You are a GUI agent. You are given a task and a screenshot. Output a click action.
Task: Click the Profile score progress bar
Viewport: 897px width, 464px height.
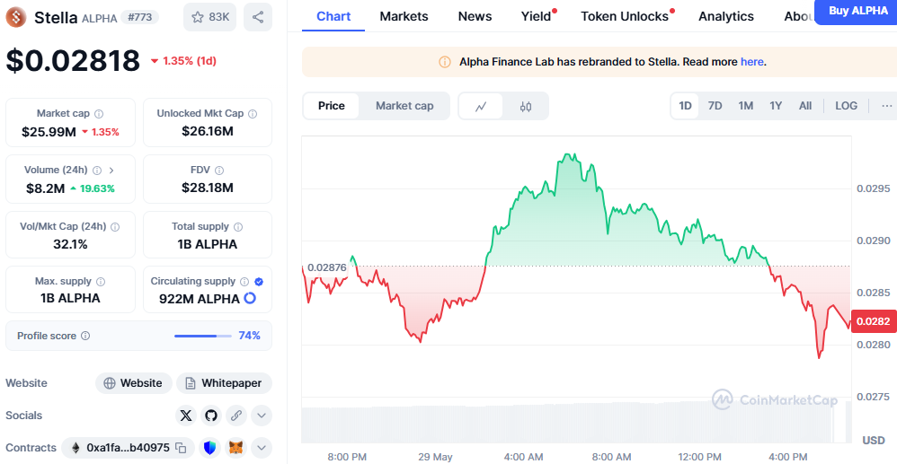pos(201,336)
